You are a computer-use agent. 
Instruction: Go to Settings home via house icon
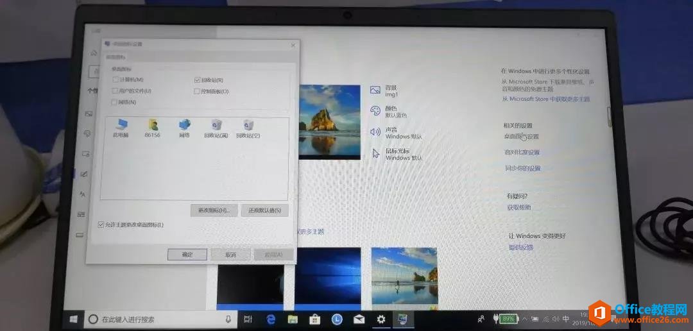pyautogui.click(x=93, y=53)
